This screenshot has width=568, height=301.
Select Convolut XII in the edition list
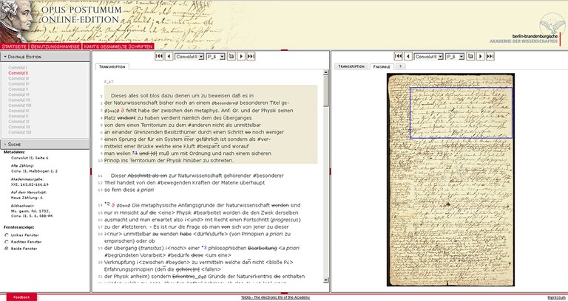pos(19,127)
